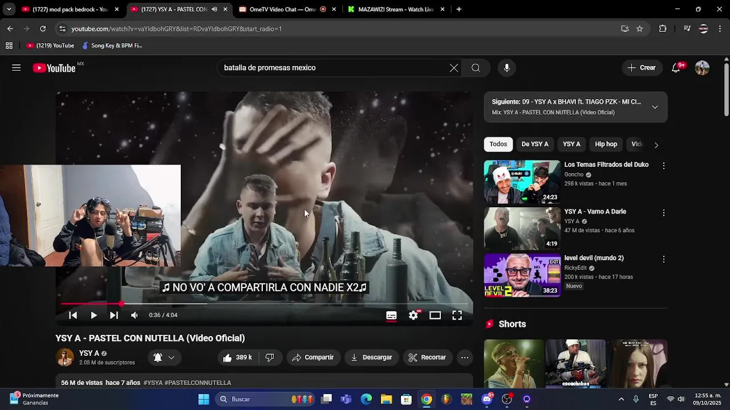Image resolution: width=730 pixels, height=410 pixels.
Task: Open YSY A - Vamo A Darle thumbnail
Action: point(522,228)
